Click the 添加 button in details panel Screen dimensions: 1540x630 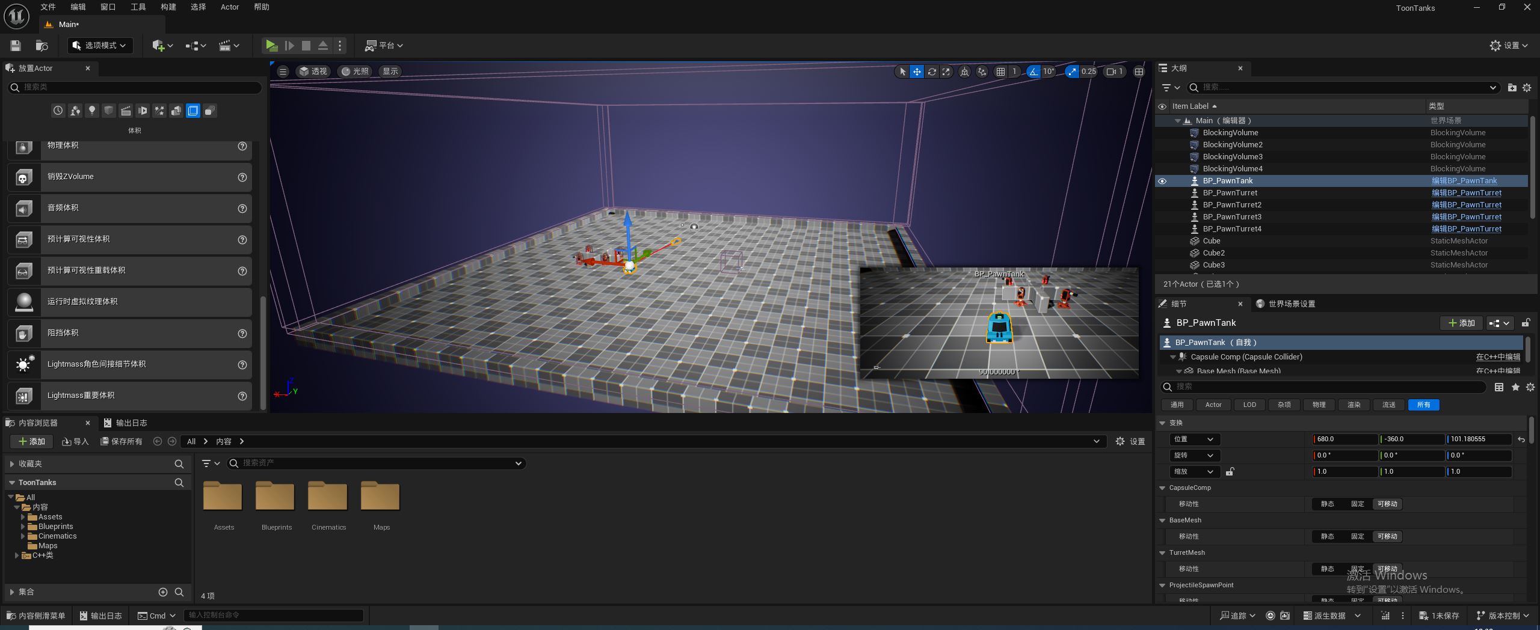[x=1461, y=323]
